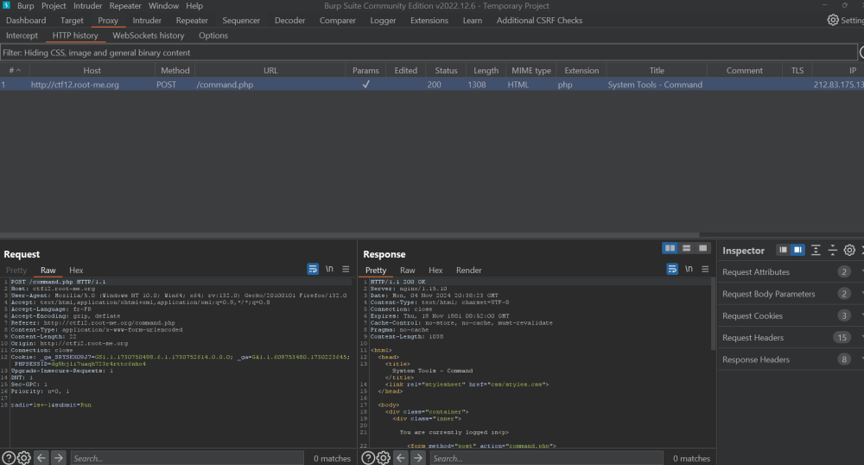Switch to the Extensions tab
864x465 pixels.
click(429, 21)
